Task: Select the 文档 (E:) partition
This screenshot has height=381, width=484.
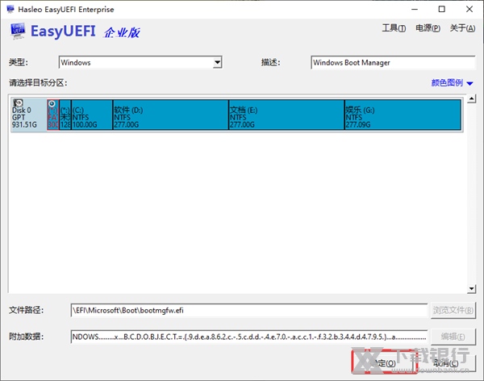Action: pyautogui.click(x=286, y=115)
